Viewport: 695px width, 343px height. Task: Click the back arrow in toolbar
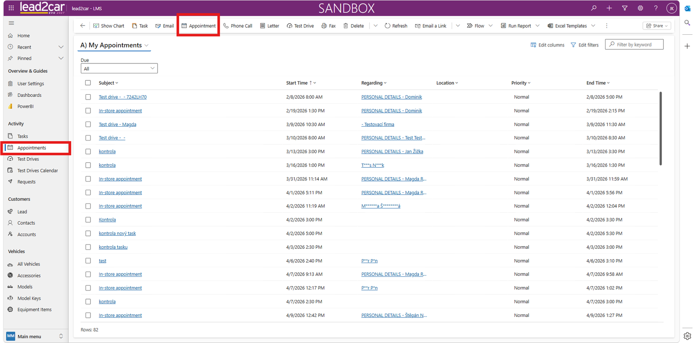point(83,26)
